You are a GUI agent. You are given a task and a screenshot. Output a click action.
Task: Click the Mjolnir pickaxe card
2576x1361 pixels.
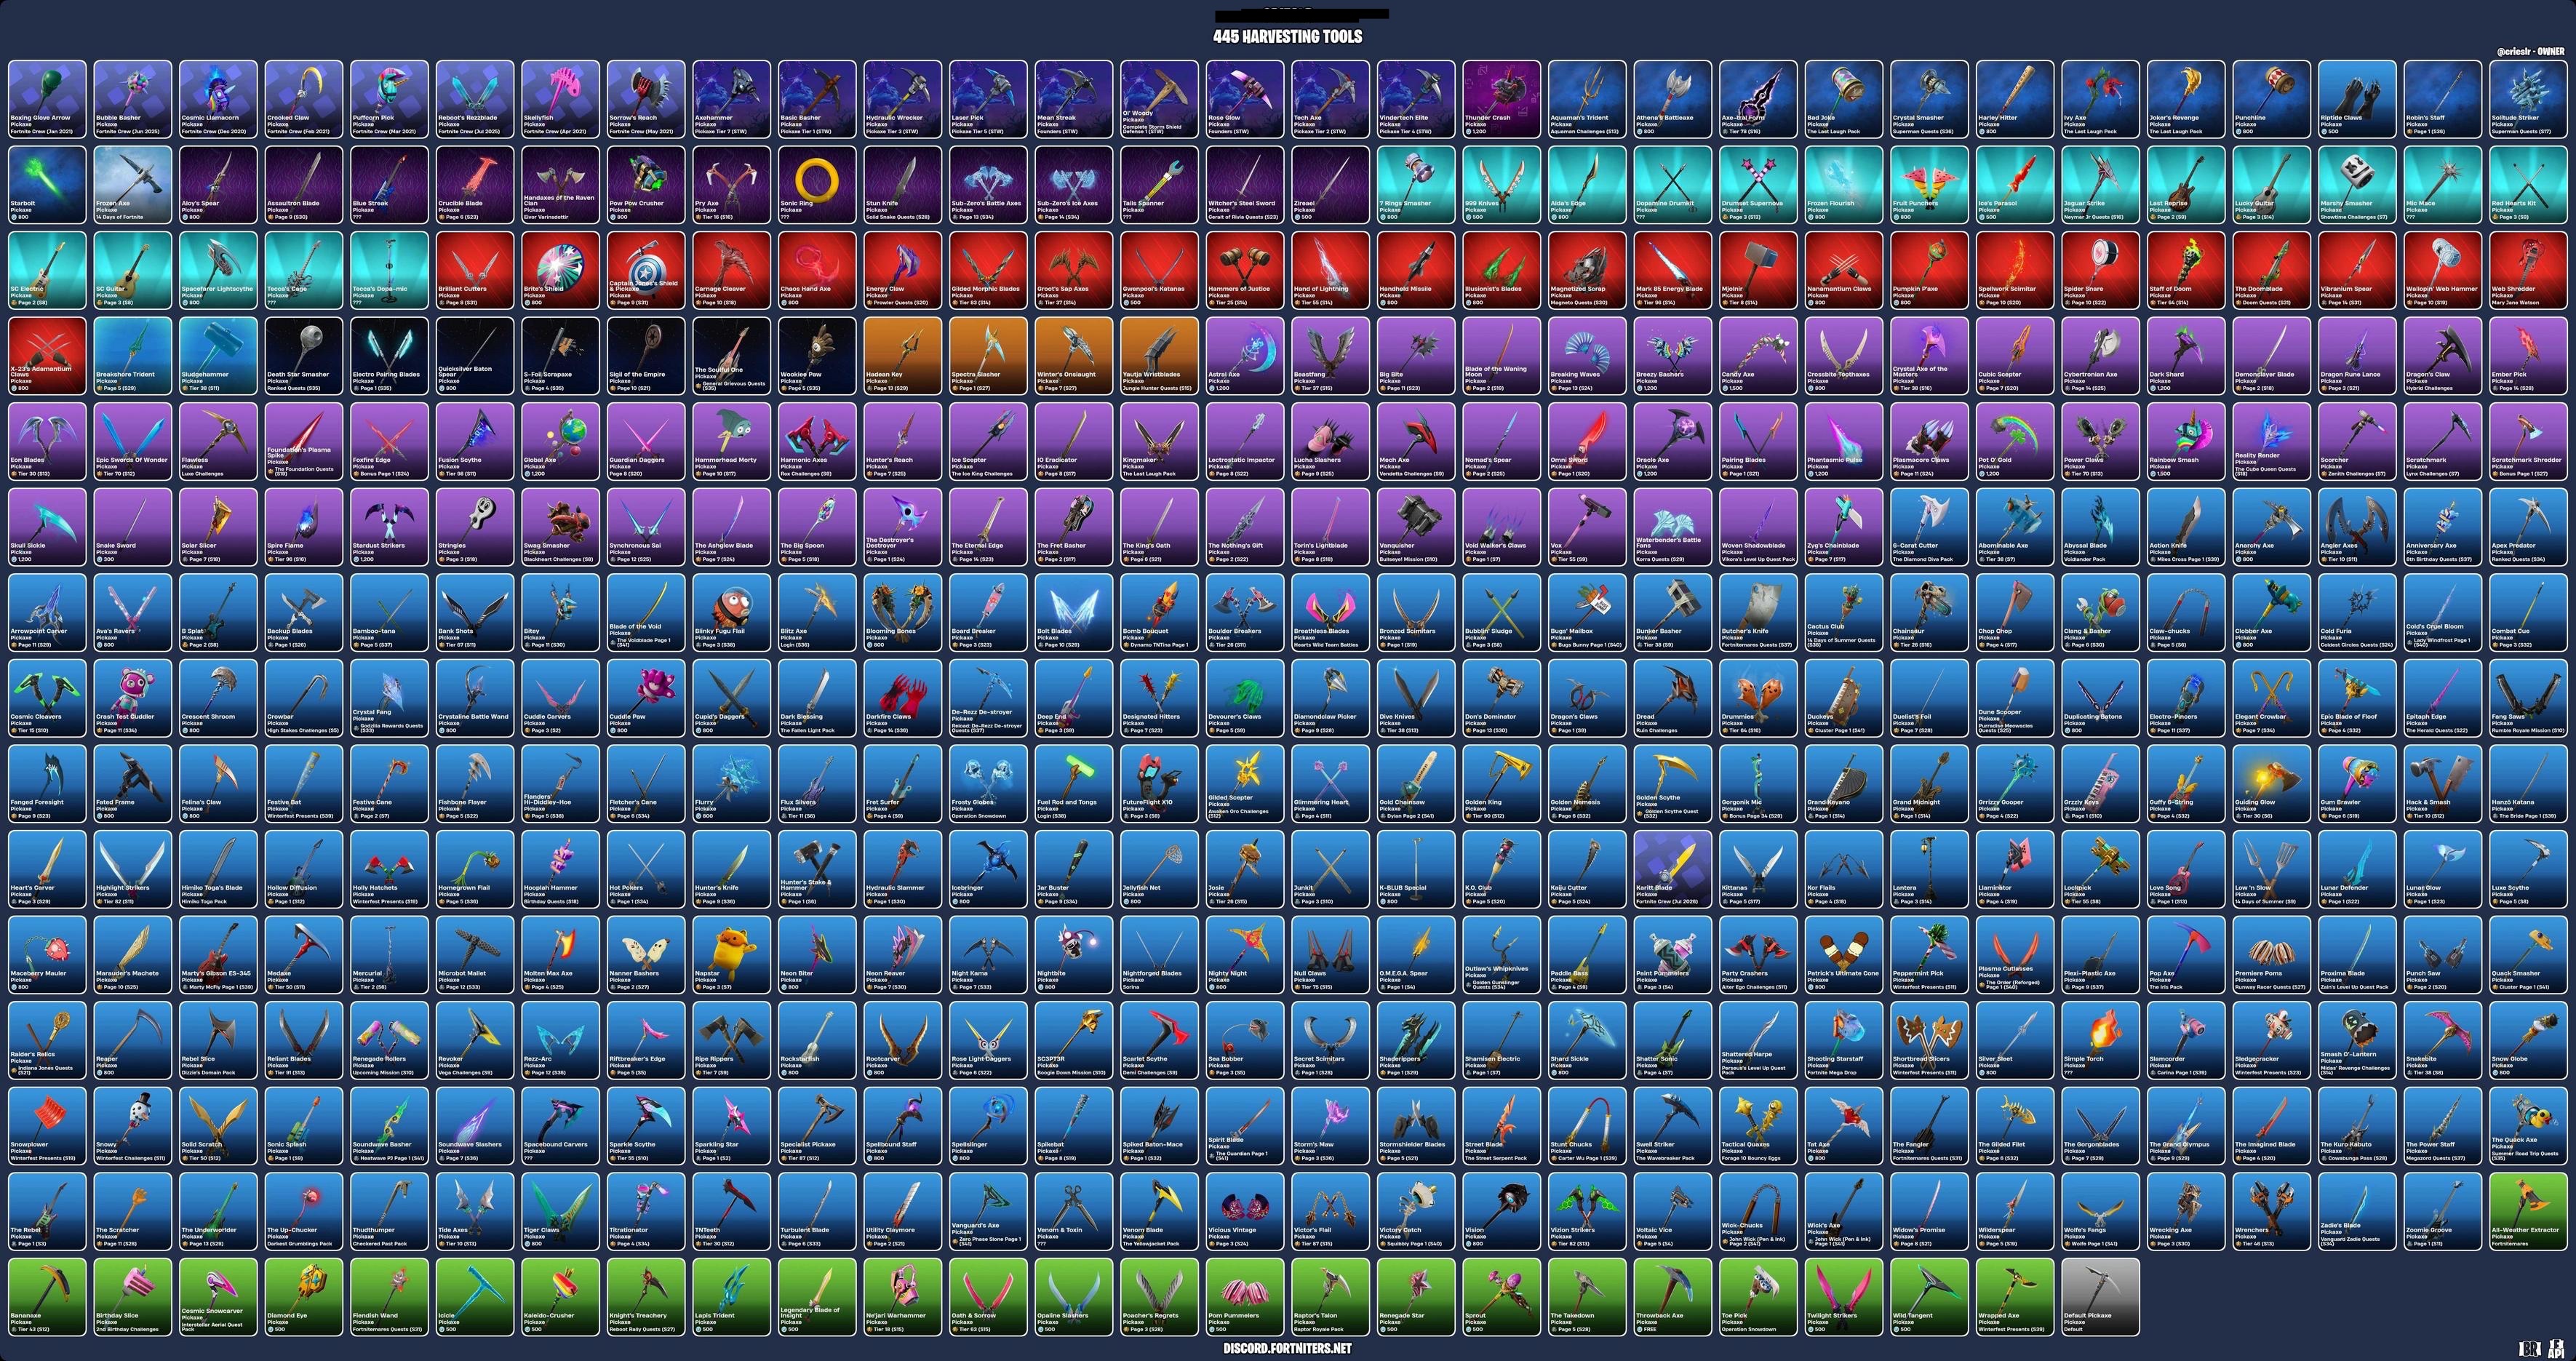tap(1757, 270)
